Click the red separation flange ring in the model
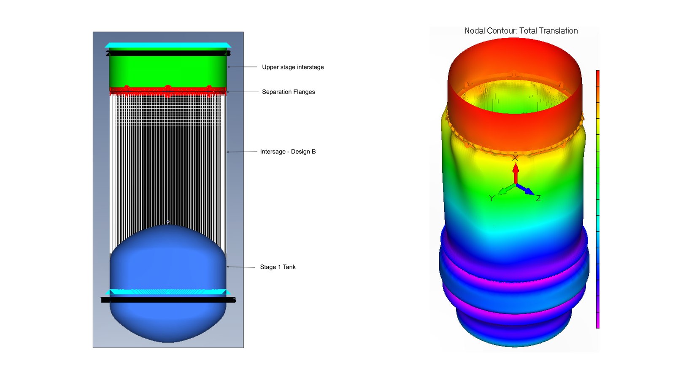Screen dimensions: 675x379 click(168, 91)
